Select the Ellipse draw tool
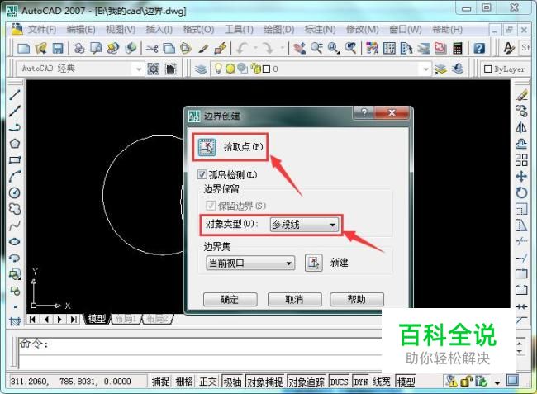Screen dimensions: 537x394 coord(14,242)
